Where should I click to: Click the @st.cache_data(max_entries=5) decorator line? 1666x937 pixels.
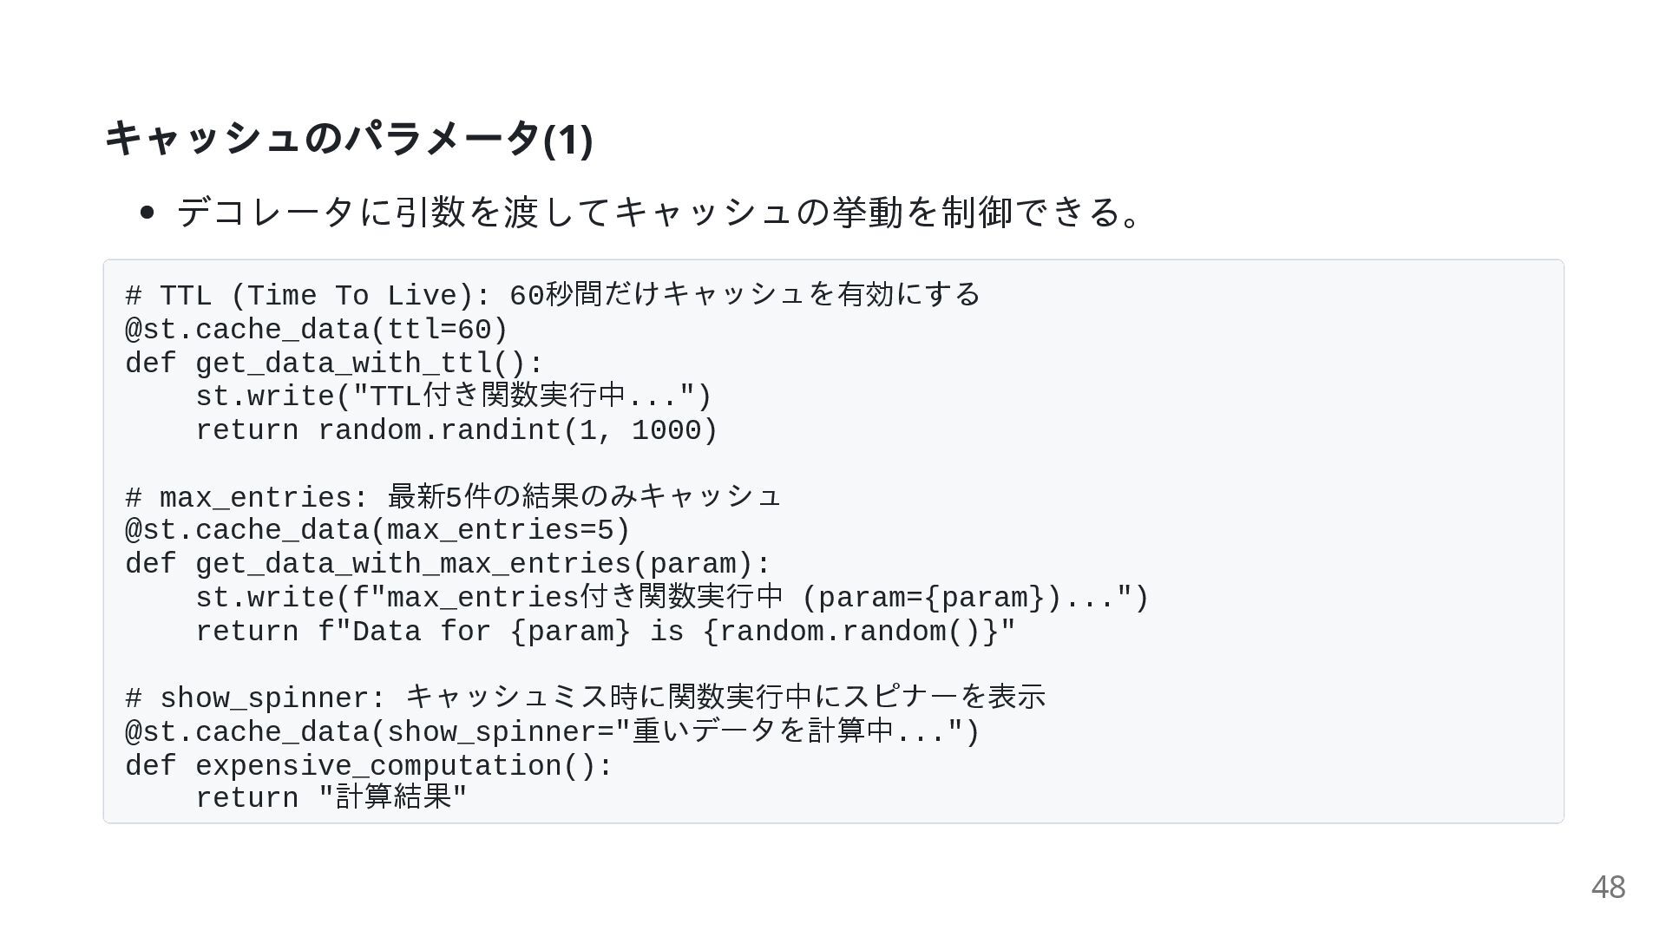377,530
